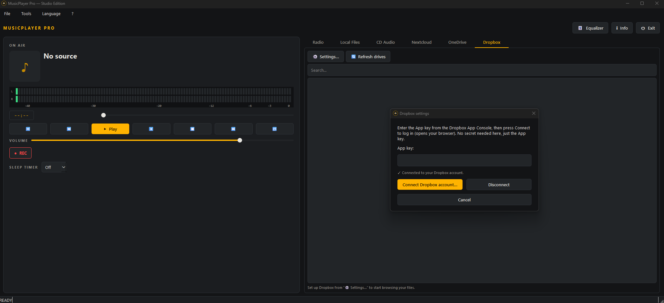The image size is (664, 303).
Task: Cancel the Dropbox settings dialog
Action: [464, 200]
